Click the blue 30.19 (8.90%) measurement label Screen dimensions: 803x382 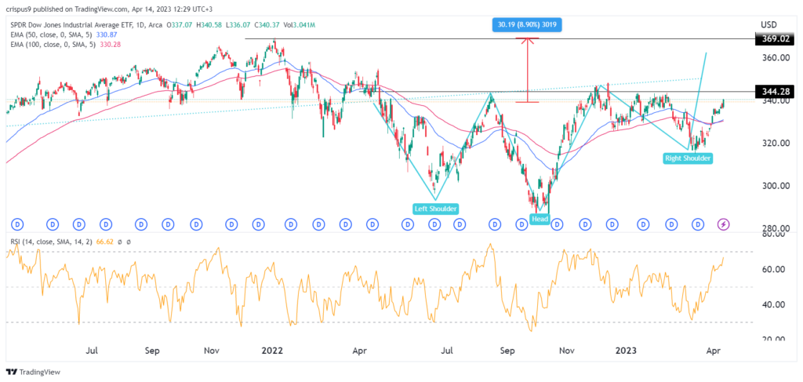click(527, 25)
